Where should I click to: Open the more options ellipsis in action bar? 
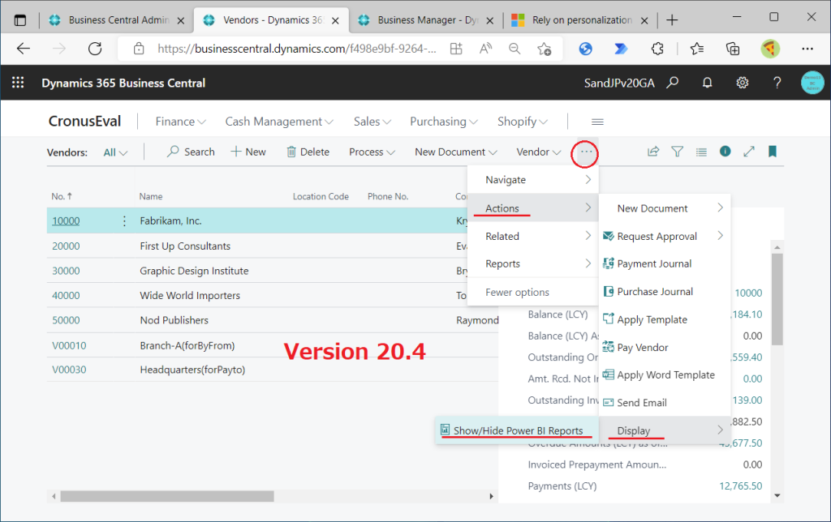point(585,152)
